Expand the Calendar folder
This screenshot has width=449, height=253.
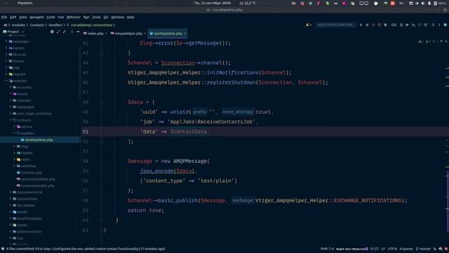[x=11, y=100]
